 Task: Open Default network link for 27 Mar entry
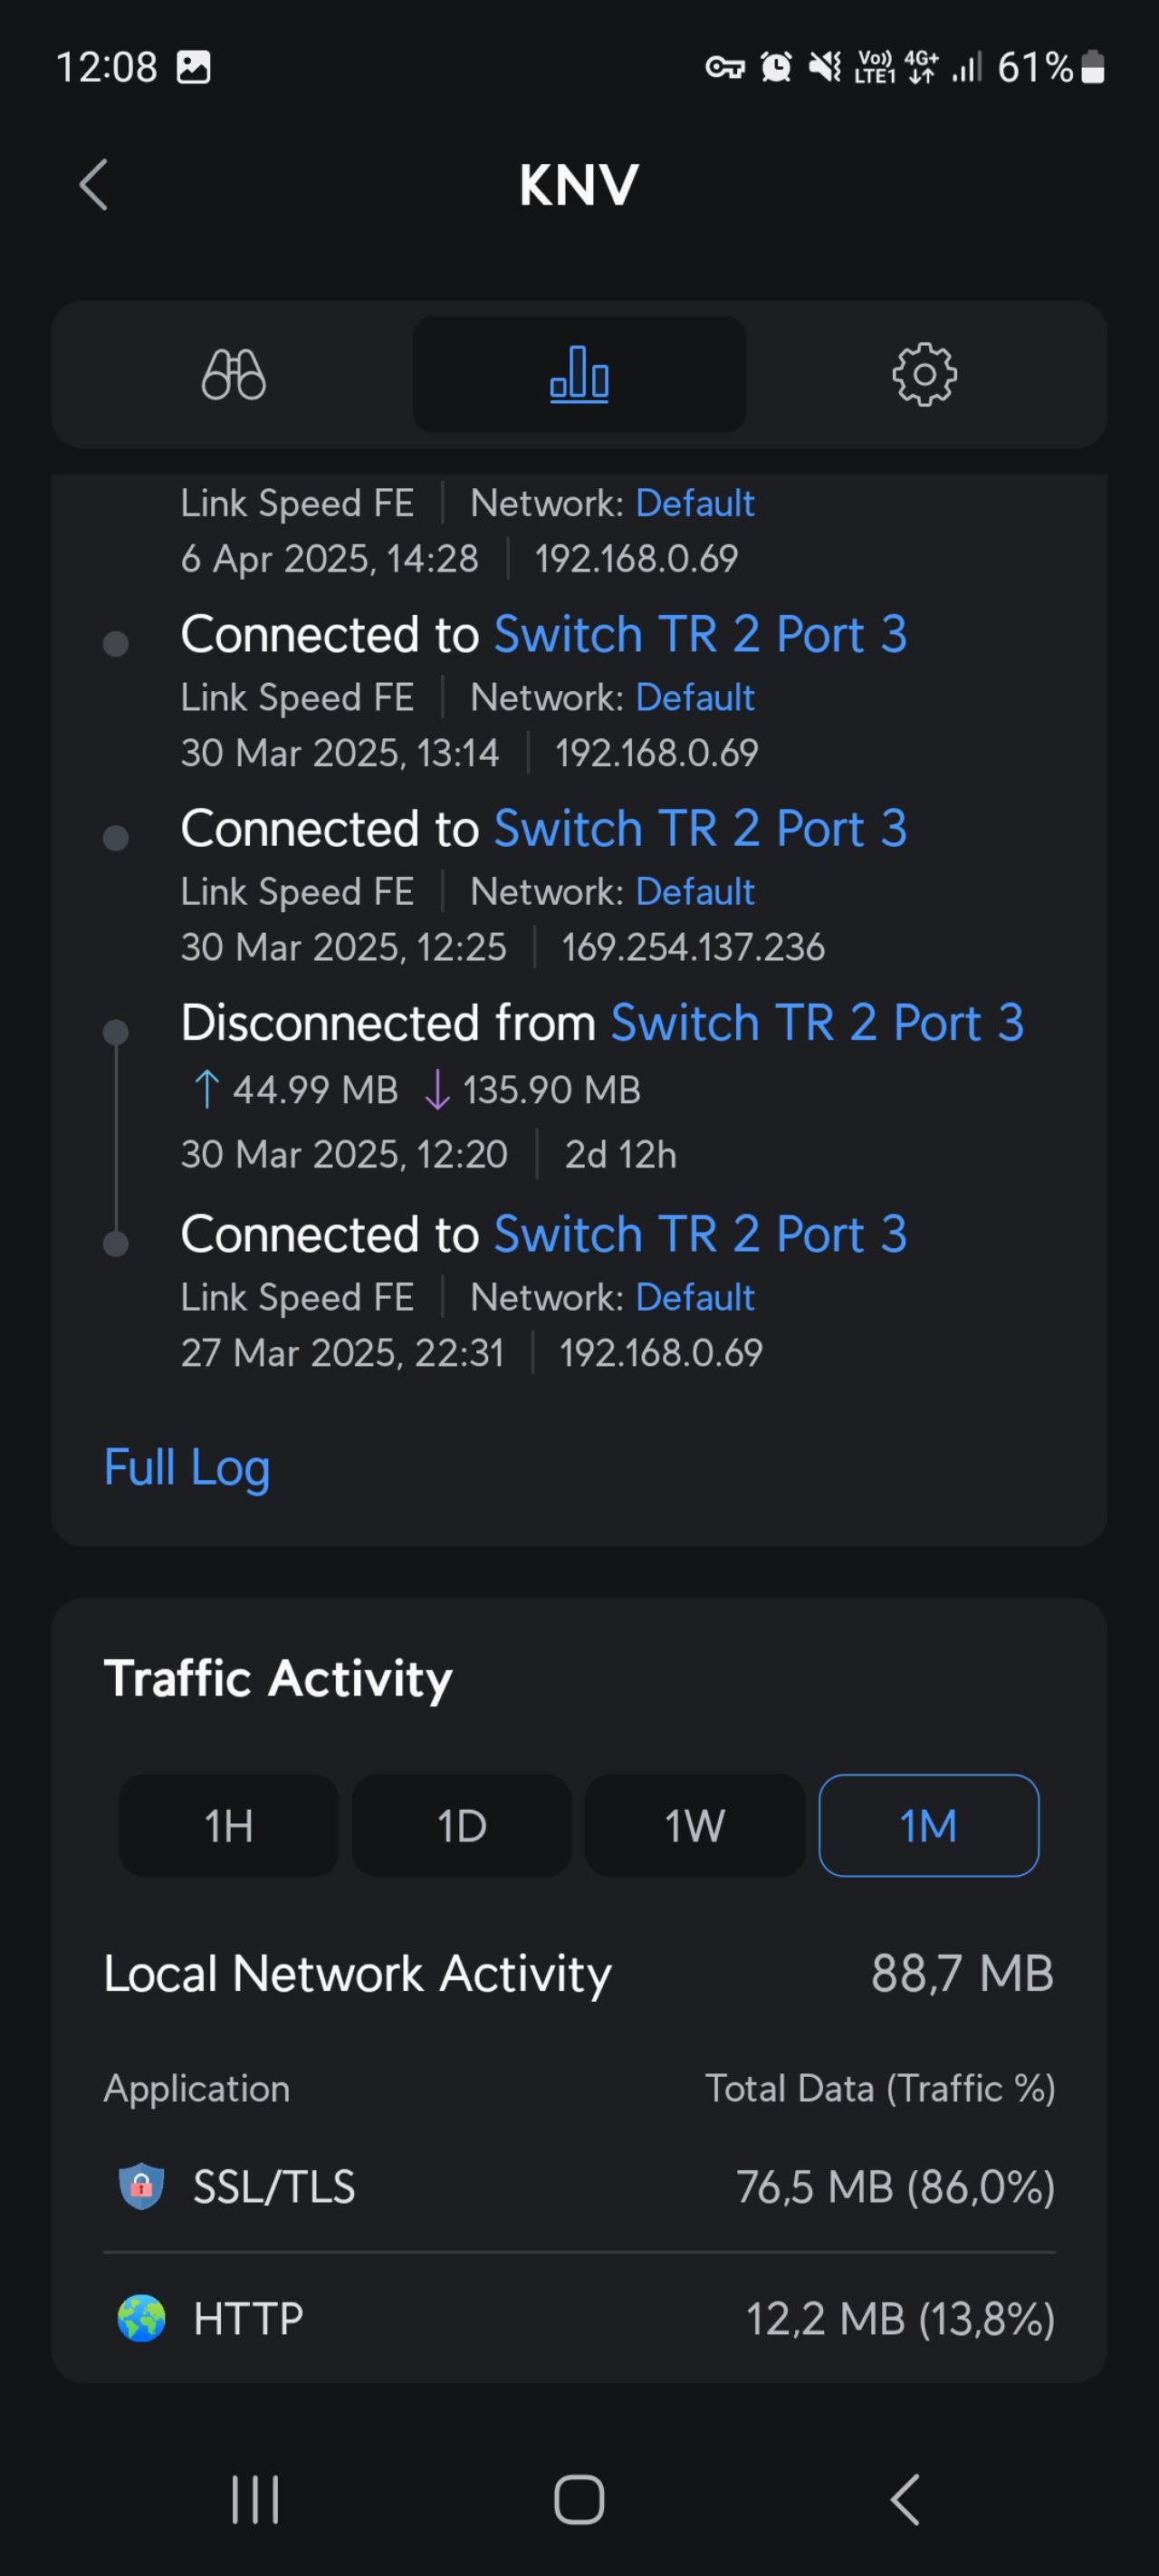coord(695,1298)
